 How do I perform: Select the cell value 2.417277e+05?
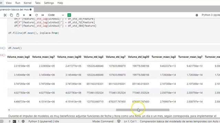click(x=73, y=66)
